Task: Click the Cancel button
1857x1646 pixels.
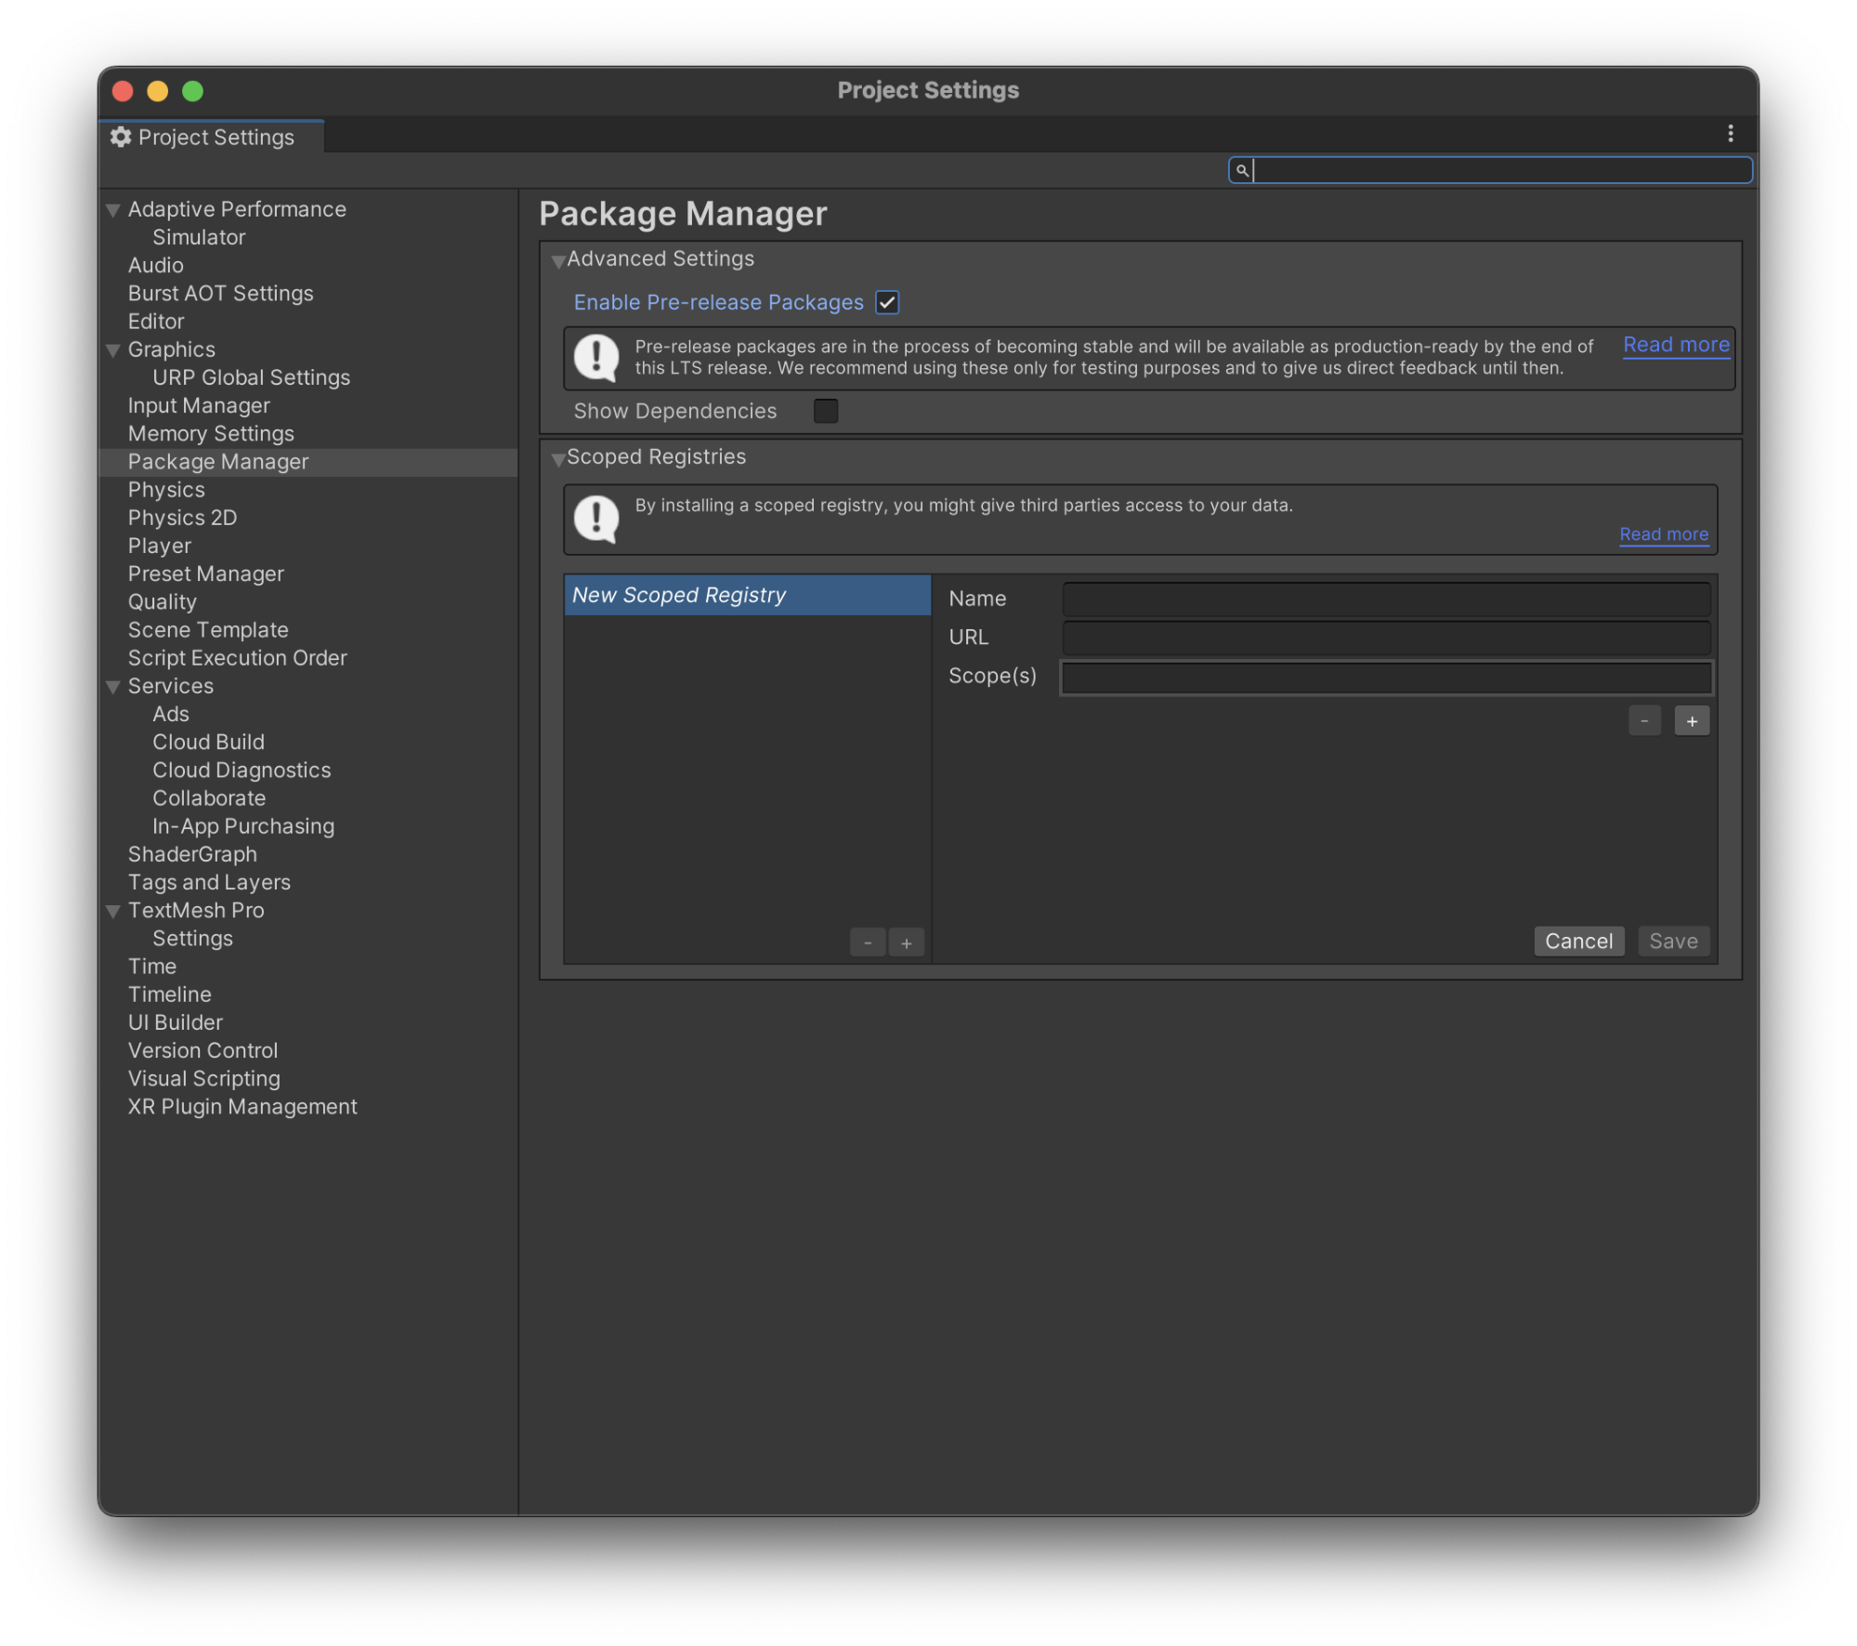Action: tap(1579, 941)
